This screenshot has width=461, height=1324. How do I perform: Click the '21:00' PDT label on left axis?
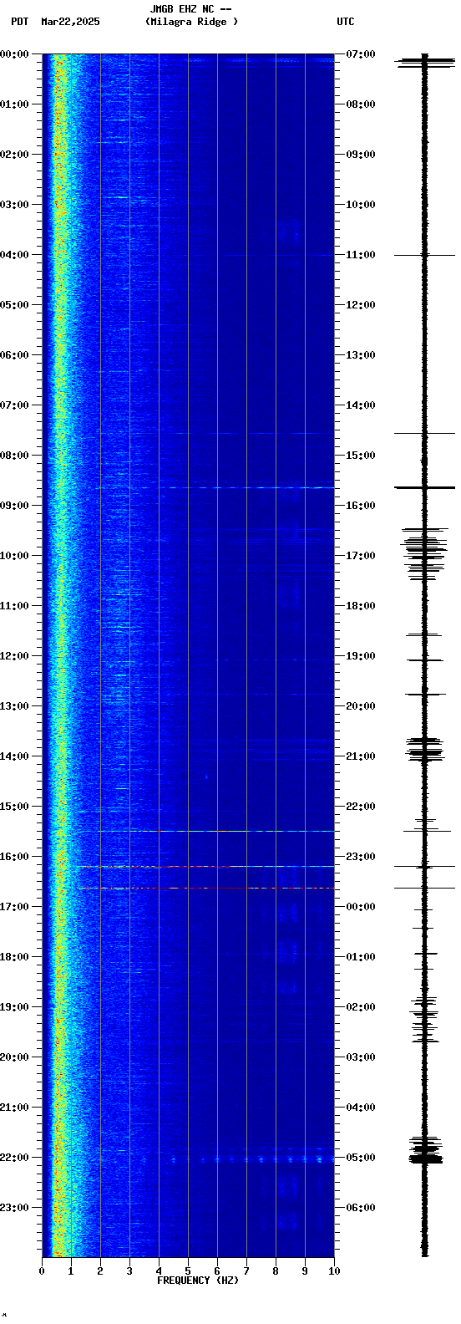point(14,1108)
